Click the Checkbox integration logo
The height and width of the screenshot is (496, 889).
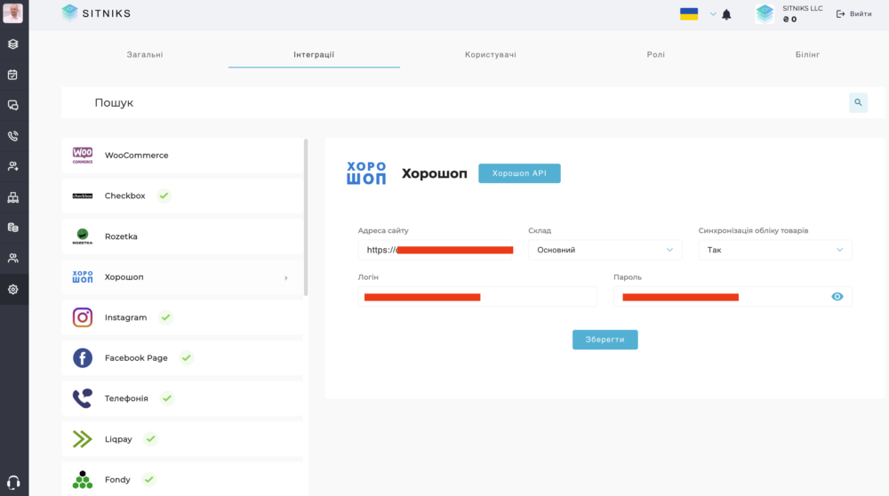[x=83, y=196]
